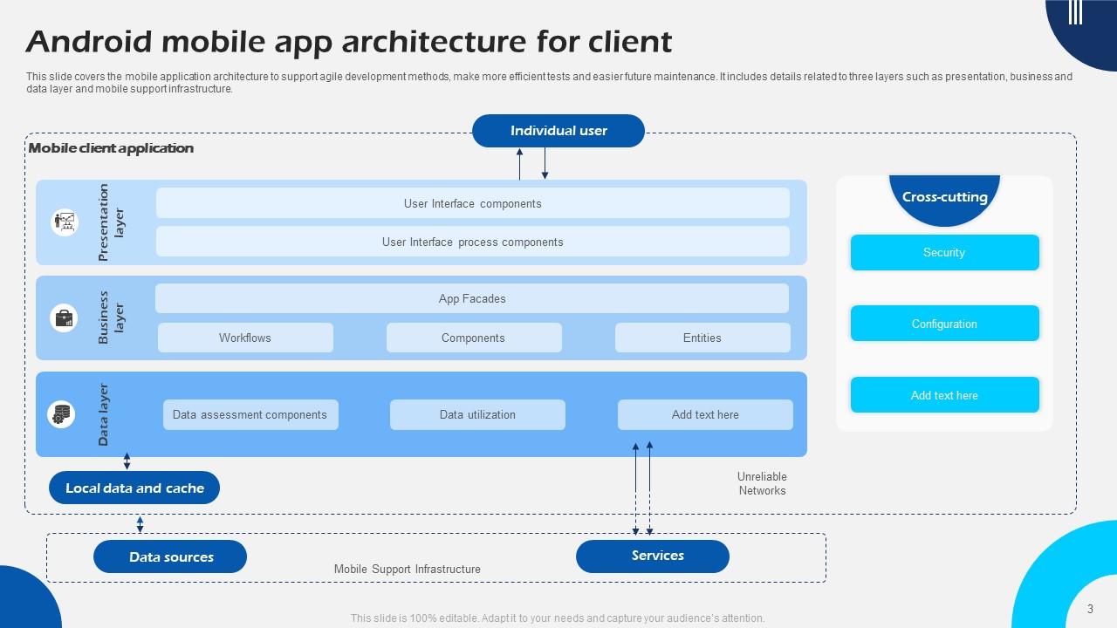Select the Mobile client application title text
1117x628 pixels.
(110, 148)
